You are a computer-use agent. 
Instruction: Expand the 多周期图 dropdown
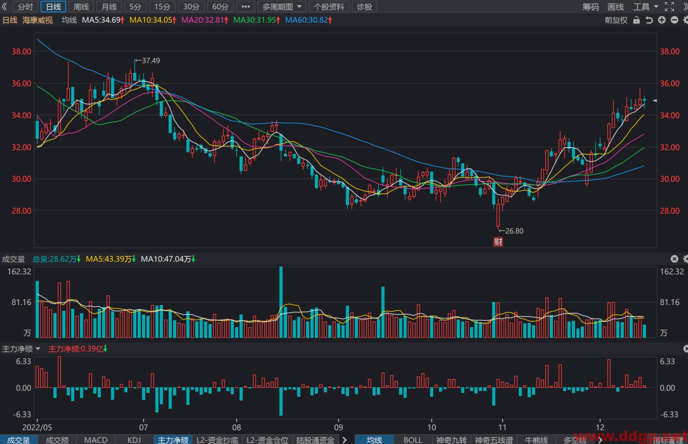click(x=282, y=7)
